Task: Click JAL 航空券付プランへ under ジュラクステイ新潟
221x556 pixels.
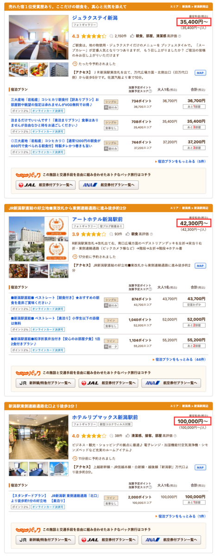Action: pyautogui.click(x=44, y=184)
